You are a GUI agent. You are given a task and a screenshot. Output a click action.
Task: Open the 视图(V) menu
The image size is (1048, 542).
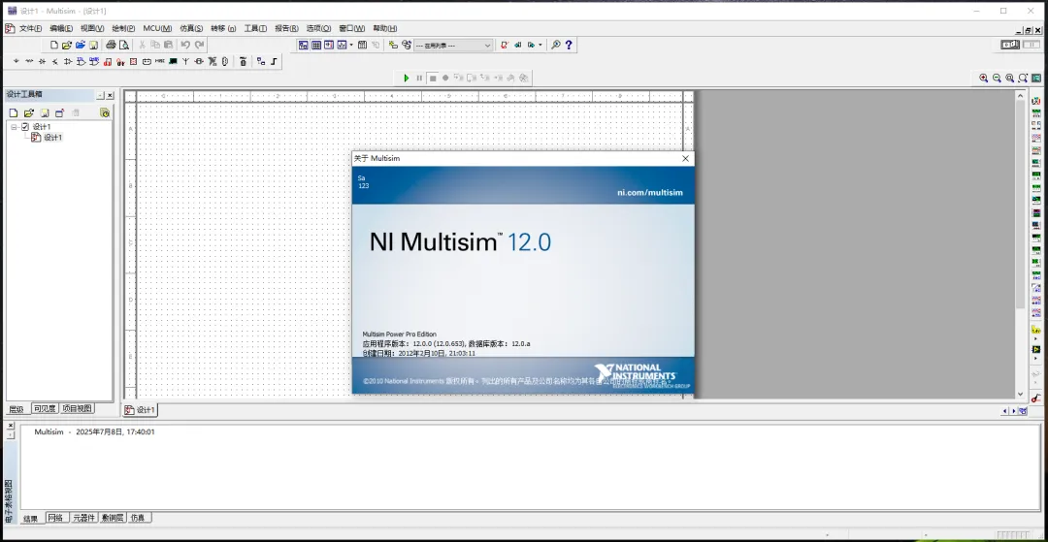coord(92,28)
